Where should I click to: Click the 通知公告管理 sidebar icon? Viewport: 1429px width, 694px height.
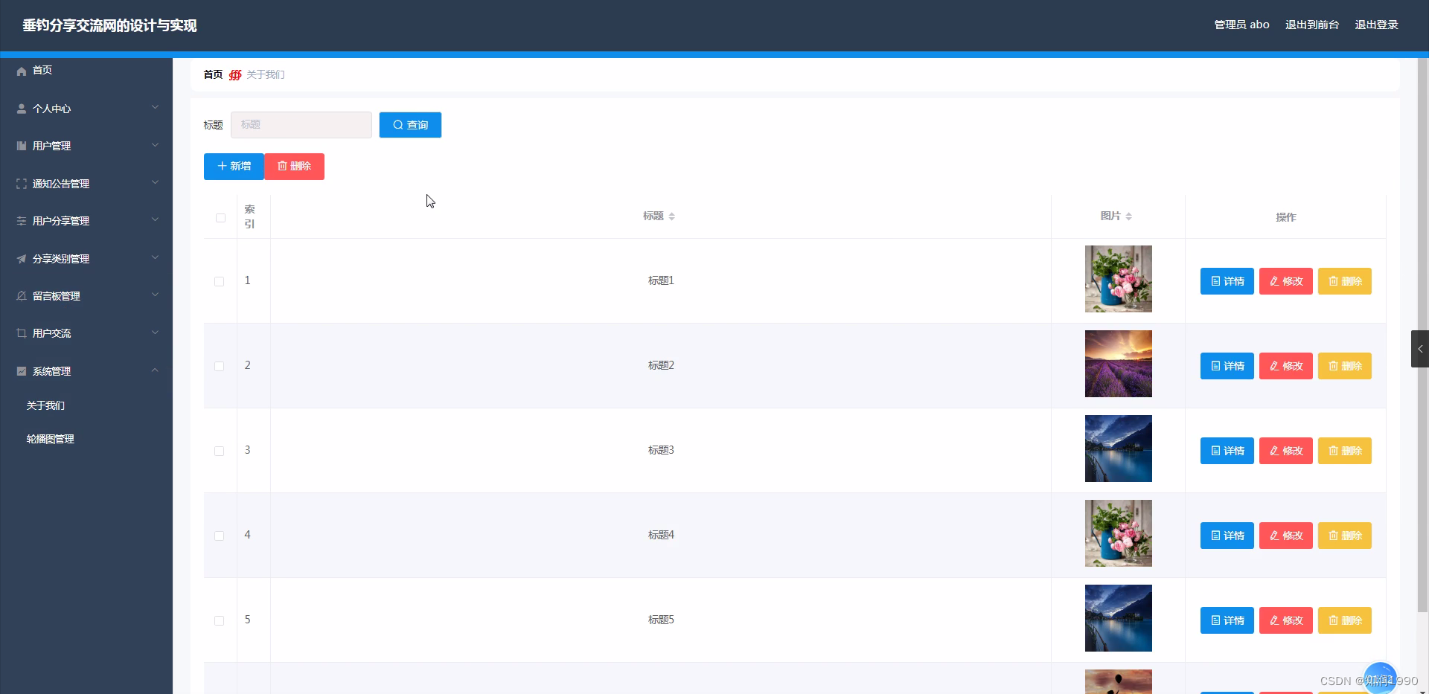tap(21, 183)
